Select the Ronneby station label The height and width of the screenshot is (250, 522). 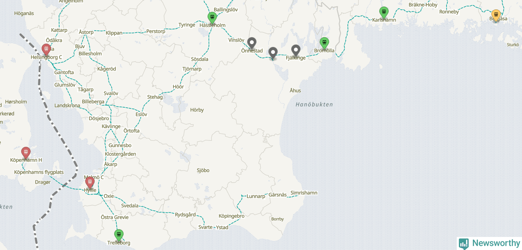(x=449, y=12)
